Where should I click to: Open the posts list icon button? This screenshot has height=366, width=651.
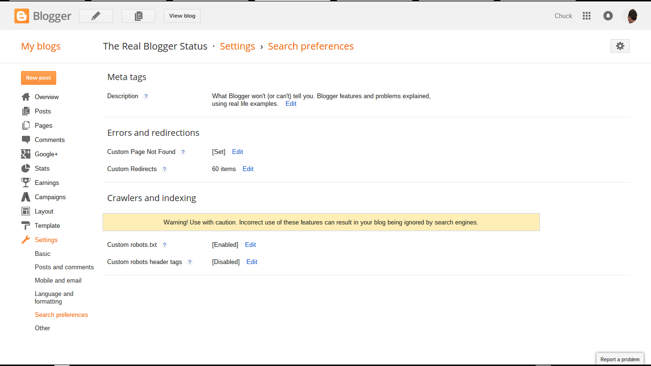click(138, 16)
